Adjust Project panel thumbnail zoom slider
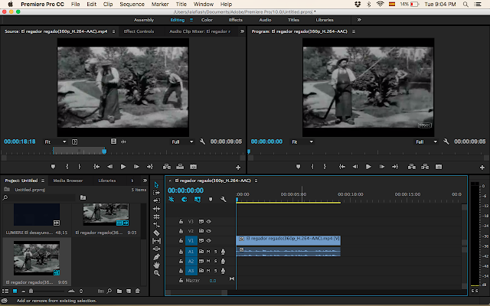This screenshot has height=306, width=490. 31,291
